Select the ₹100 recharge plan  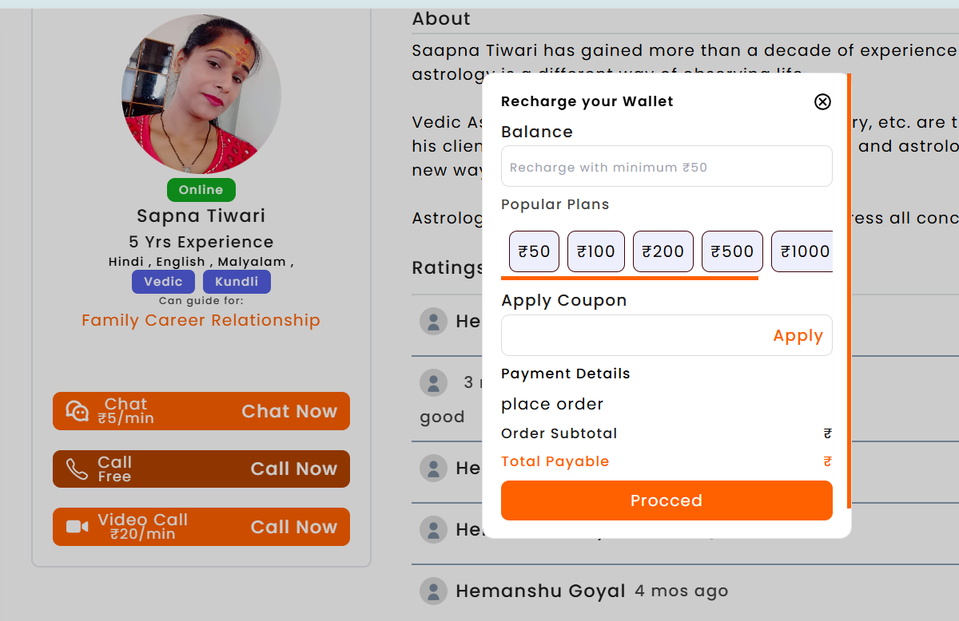point(596,251)
